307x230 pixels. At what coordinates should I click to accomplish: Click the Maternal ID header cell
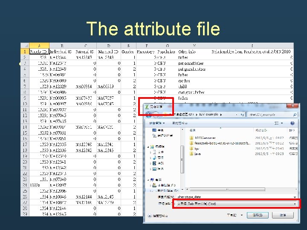tap(108, 52)
